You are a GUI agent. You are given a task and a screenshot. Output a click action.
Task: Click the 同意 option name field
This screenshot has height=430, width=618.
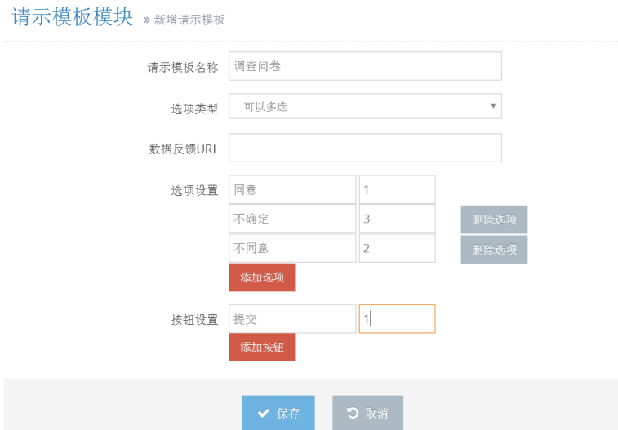click(x=292, y=189)
